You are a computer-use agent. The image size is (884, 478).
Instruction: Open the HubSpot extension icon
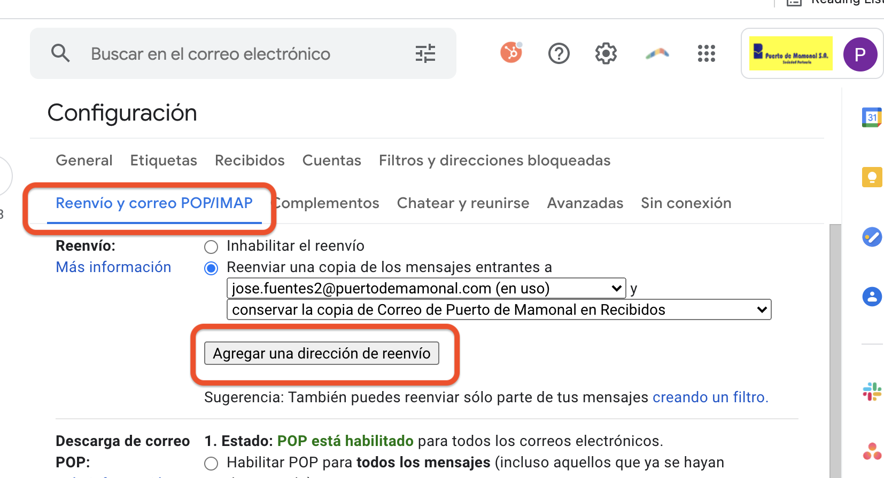coord(511,53)
